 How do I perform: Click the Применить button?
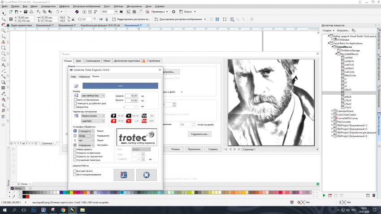(194, 149)
